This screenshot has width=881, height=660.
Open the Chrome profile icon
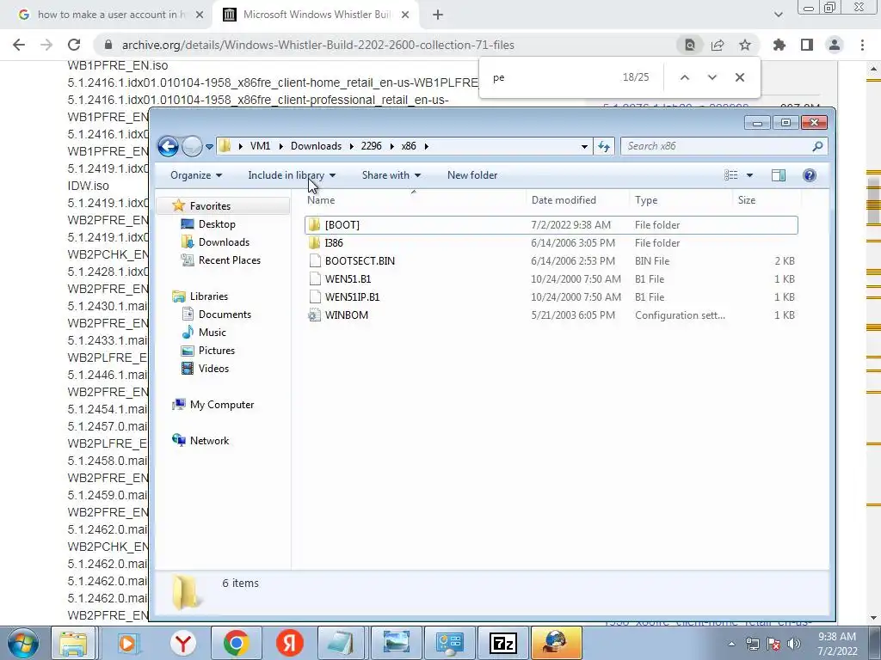pos(835,45)
